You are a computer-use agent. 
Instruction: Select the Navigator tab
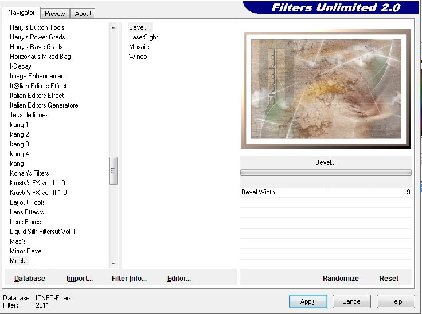21,13
